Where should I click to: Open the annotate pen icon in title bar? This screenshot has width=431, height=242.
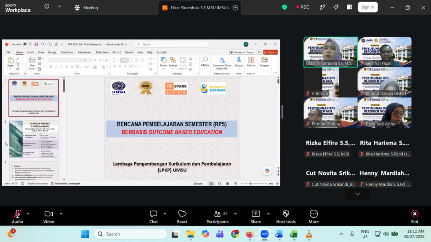322,7
